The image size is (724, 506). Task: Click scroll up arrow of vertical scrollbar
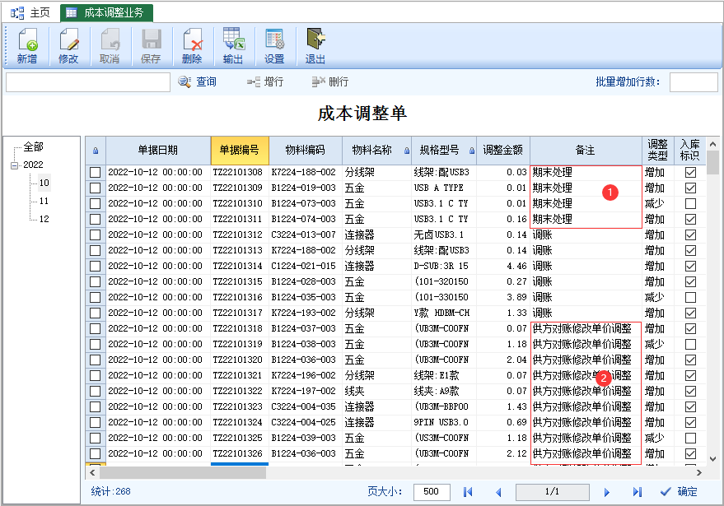[x=713, y=144]
